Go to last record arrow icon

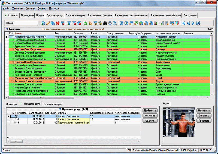point(198,23)
